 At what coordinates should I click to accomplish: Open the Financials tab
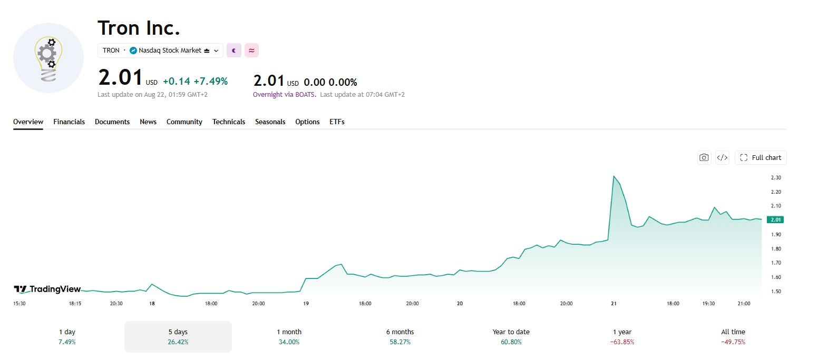point(69,122)
